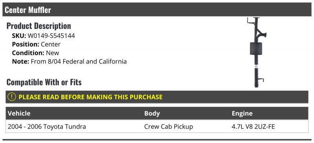Click the From 8/04 Federal and California note
The height and width of the screenshot is (143, 314).
click(79, 62)
